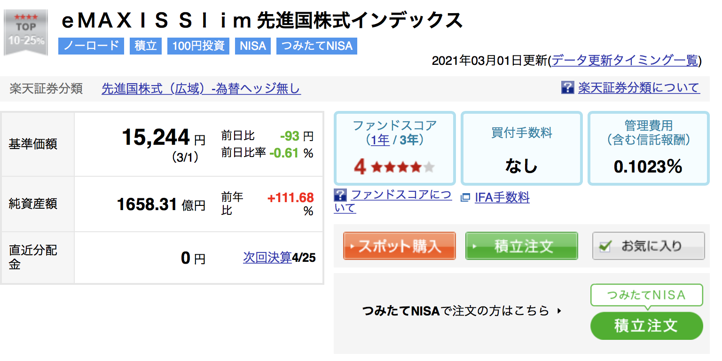Click the external window icon beside IFA手数料
This screenshot has width=722, height=361.
tap(465, 198)
